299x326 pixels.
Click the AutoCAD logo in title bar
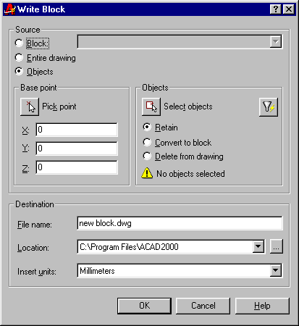tap(9, 9)
